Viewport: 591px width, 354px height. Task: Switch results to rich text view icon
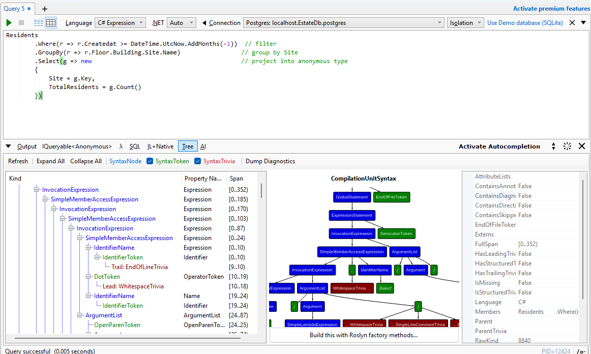[x=38, y=22]
